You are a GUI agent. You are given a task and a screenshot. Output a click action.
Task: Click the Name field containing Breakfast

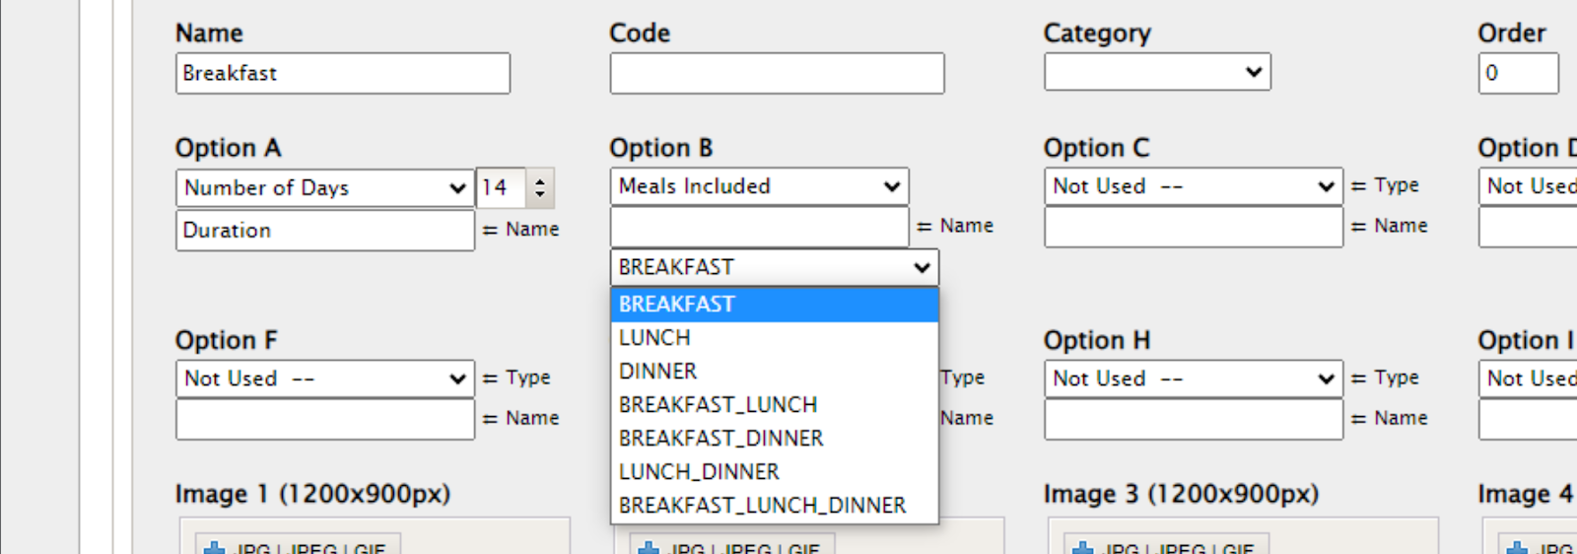click(x=342, y=74)
